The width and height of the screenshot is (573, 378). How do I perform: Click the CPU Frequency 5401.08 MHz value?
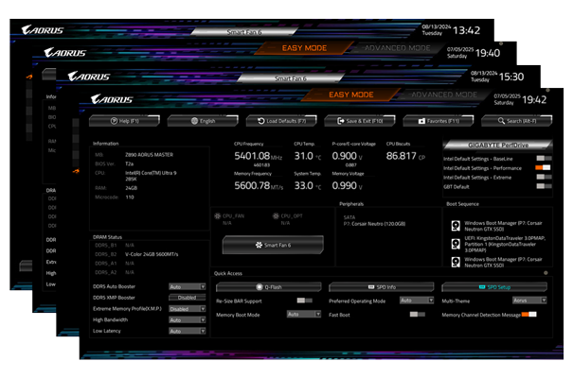point(258,156)
